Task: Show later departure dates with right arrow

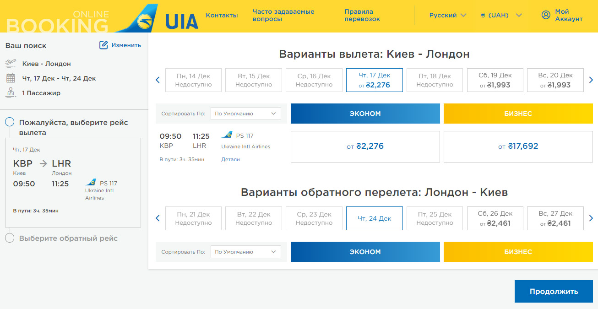Action: click(591, 80)
